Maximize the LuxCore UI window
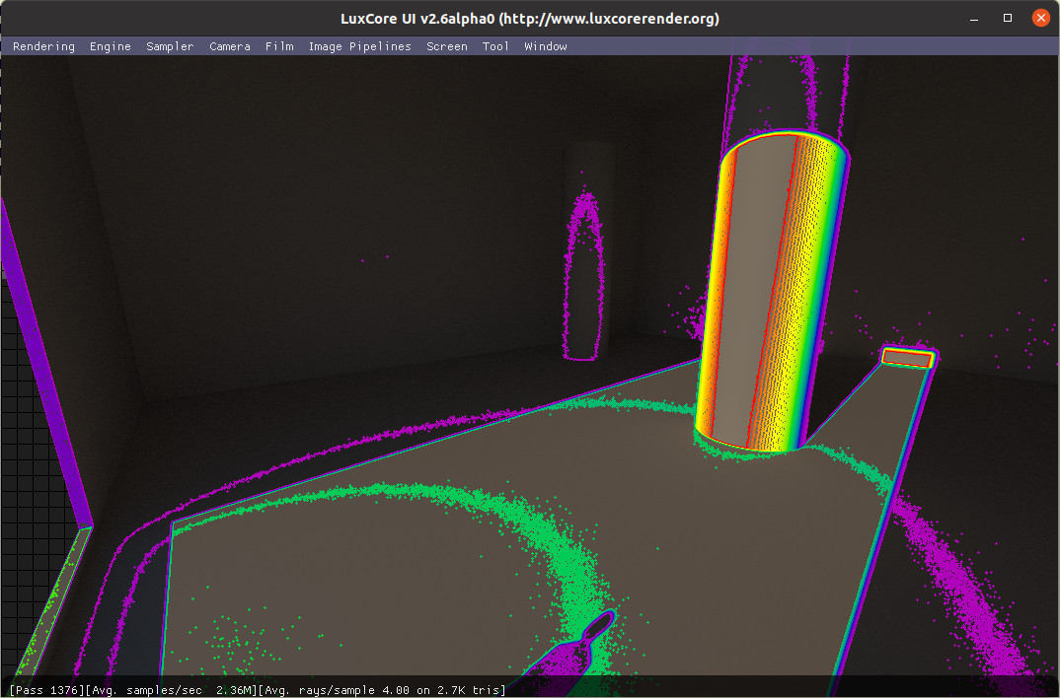 point(1008,18)
